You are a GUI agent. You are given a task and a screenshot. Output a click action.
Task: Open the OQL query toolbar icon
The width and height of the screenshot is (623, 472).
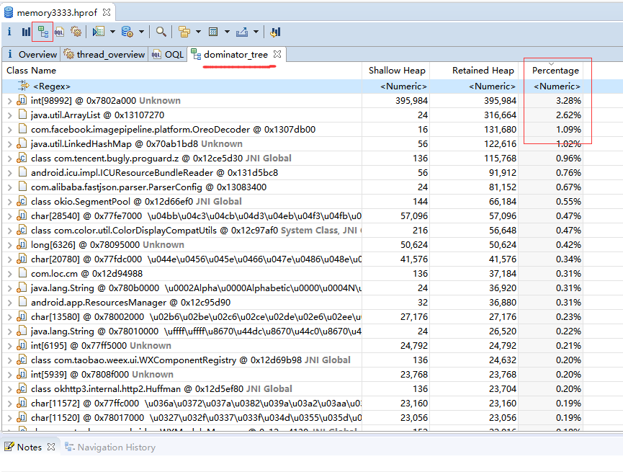(x=58, y=32)
